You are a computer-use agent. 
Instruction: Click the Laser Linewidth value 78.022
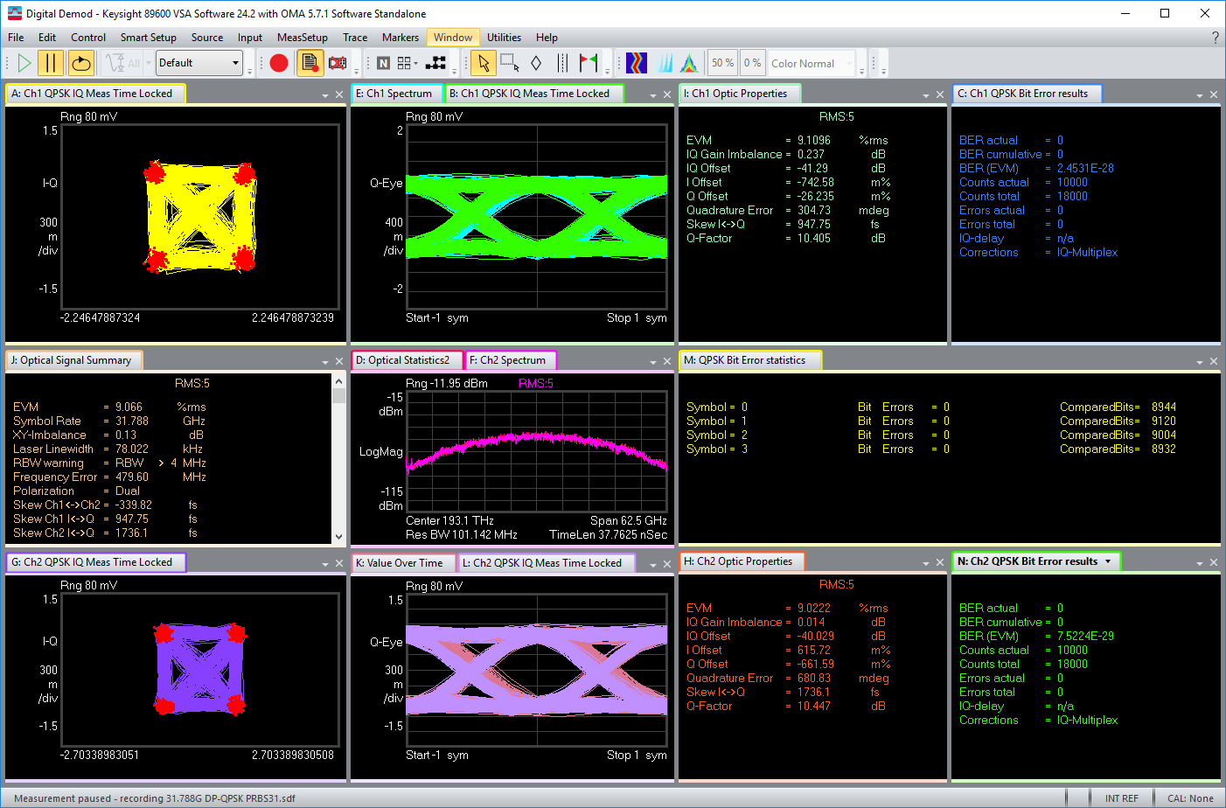pyautogui.click(x=132, y=449)
